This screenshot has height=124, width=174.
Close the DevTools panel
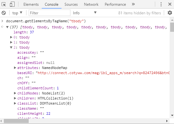coord(170,4)
